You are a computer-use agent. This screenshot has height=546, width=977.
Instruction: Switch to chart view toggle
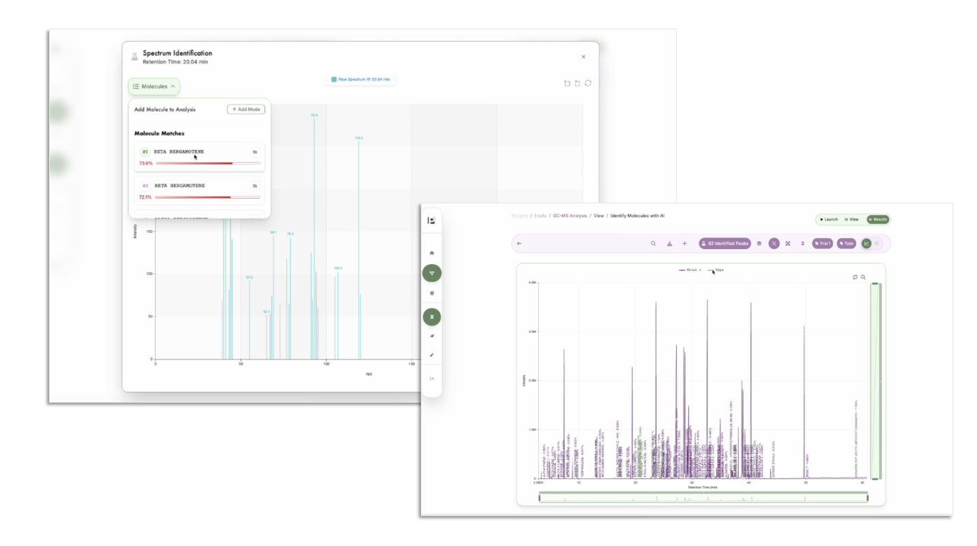(866, 244)
